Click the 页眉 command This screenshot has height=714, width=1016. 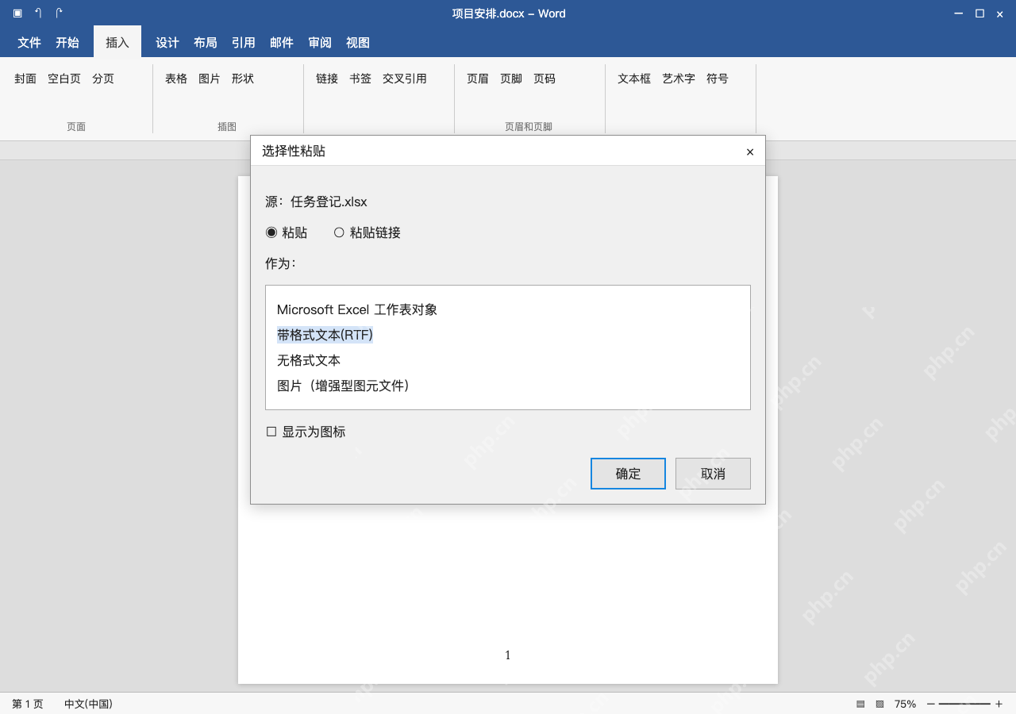tap(478, 79)
